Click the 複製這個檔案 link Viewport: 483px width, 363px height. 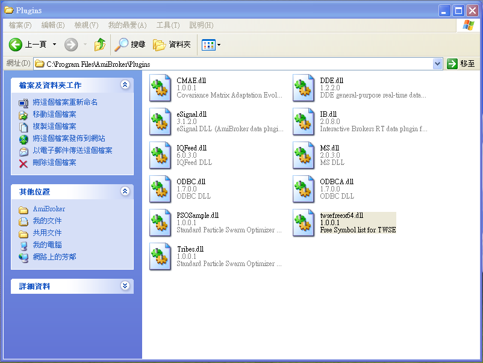tap(55, 126)
